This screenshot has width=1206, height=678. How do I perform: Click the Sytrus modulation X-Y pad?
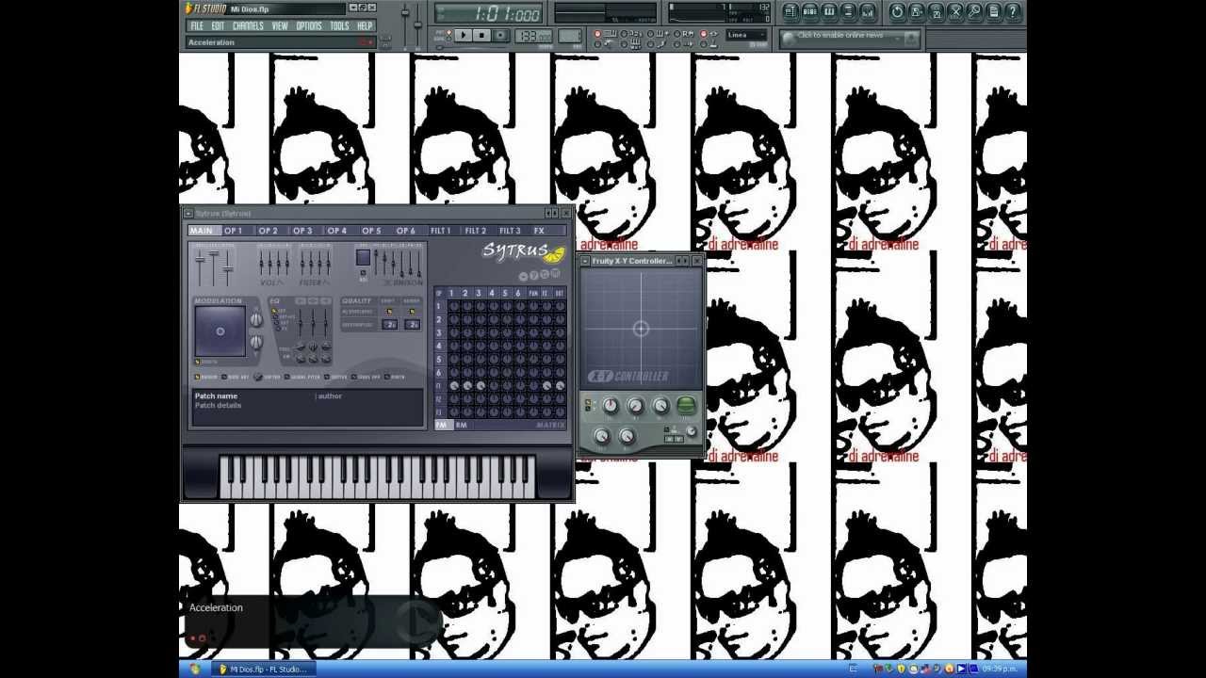[220, 331]
